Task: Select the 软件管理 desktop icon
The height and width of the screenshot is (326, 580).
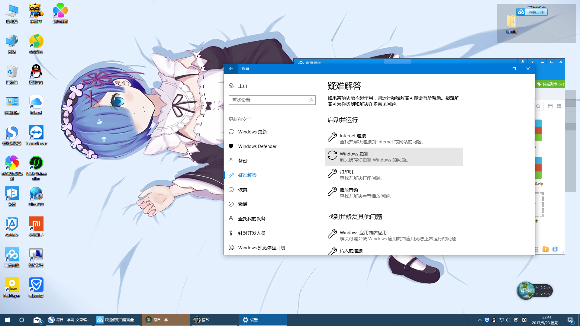Action: click(60, 14)
